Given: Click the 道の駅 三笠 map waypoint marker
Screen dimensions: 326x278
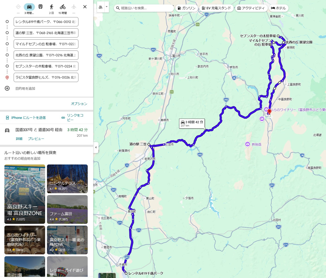Looking at the screenshot, I should tap(149, 144).
